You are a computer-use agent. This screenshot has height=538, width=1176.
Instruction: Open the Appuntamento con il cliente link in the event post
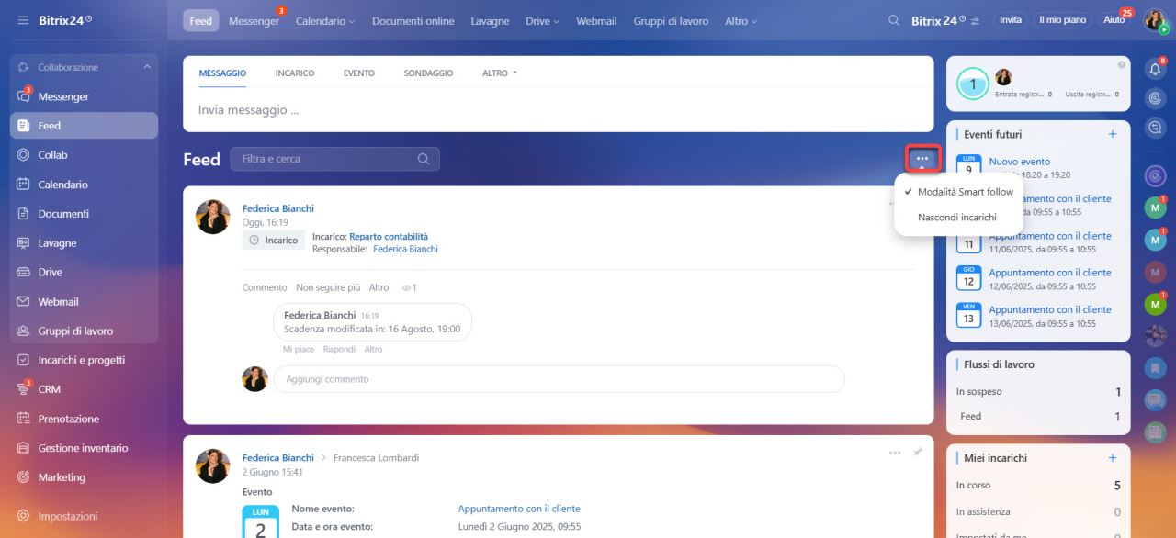[x=519, y=509]
